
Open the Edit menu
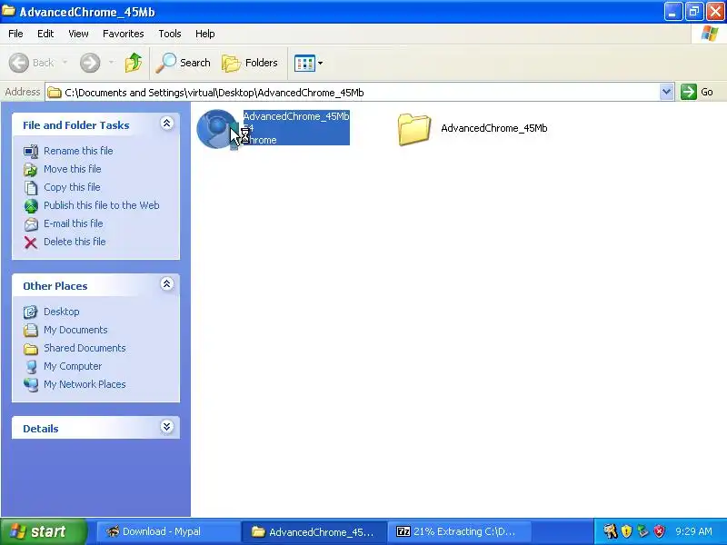45,34
